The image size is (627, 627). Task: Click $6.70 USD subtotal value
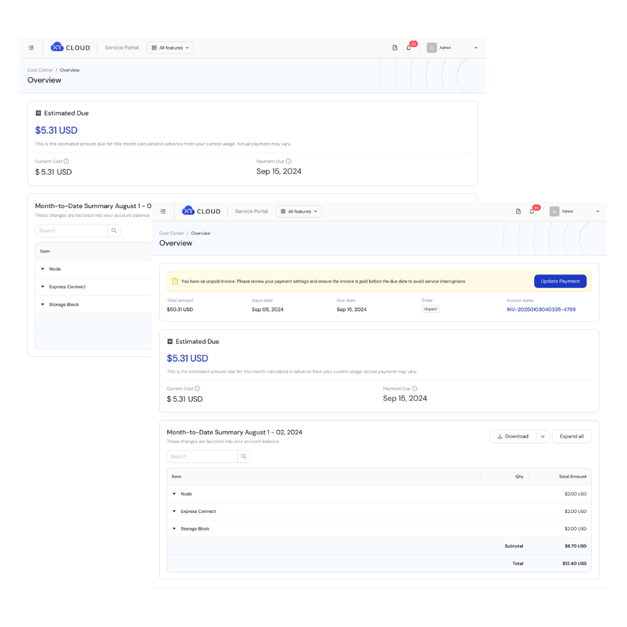[576, 546]
